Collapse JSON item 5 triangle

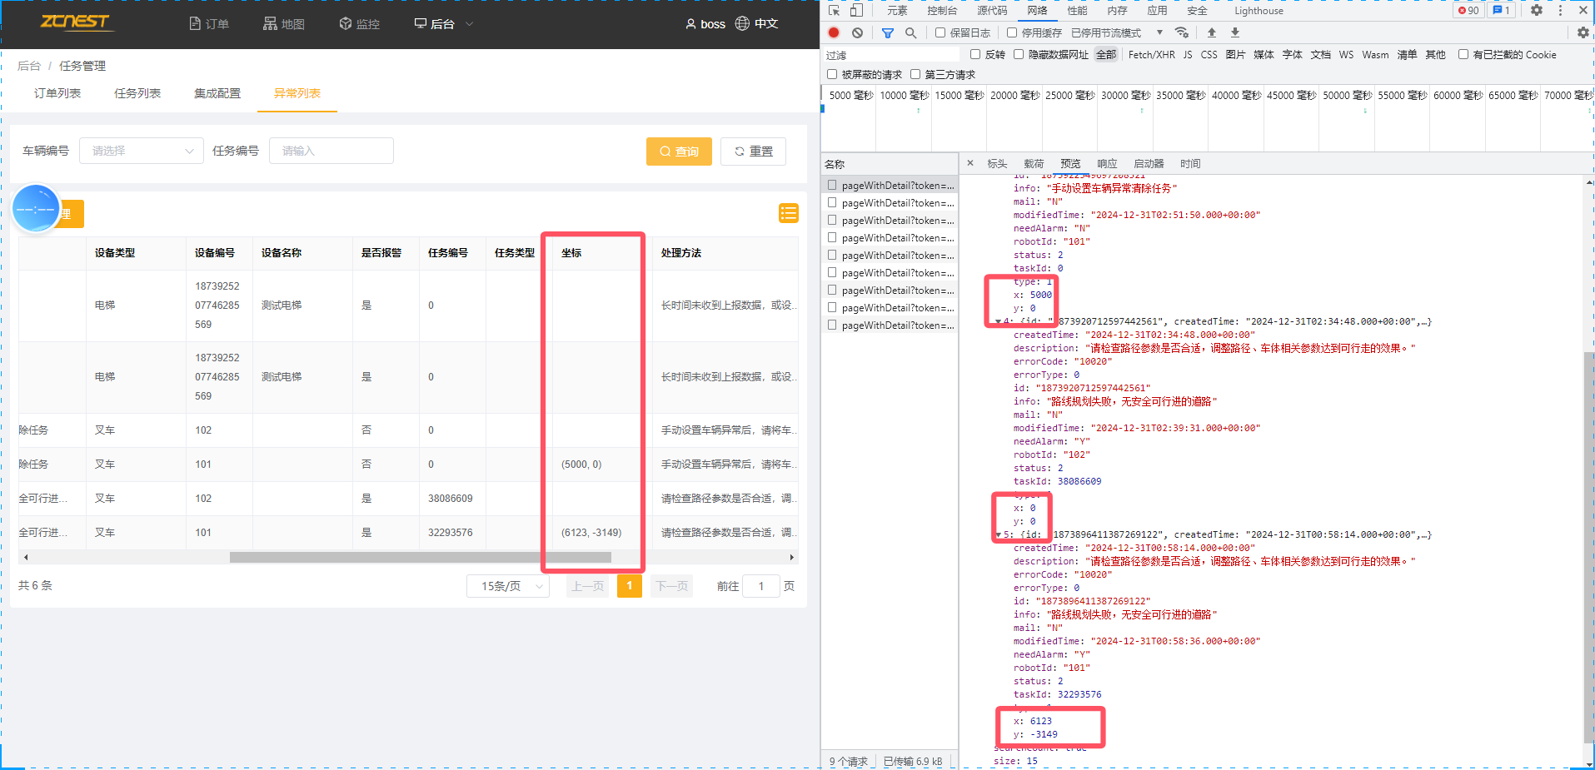click(x=998, y=534)
